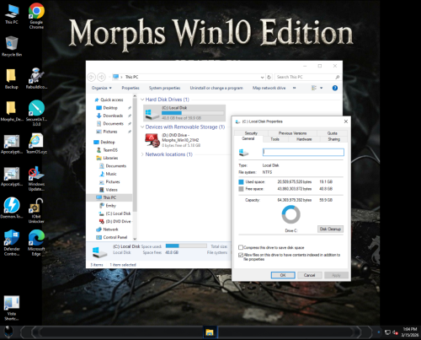This screenshot has width=421, height=340.
Task: Launch Google Chrome from the desktop
Action: 36,16
